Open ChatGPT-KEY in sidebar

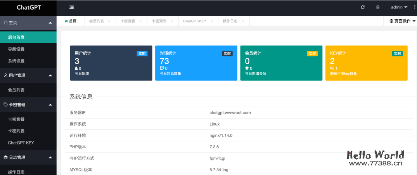pyautogui.click(x=28, y=143)
